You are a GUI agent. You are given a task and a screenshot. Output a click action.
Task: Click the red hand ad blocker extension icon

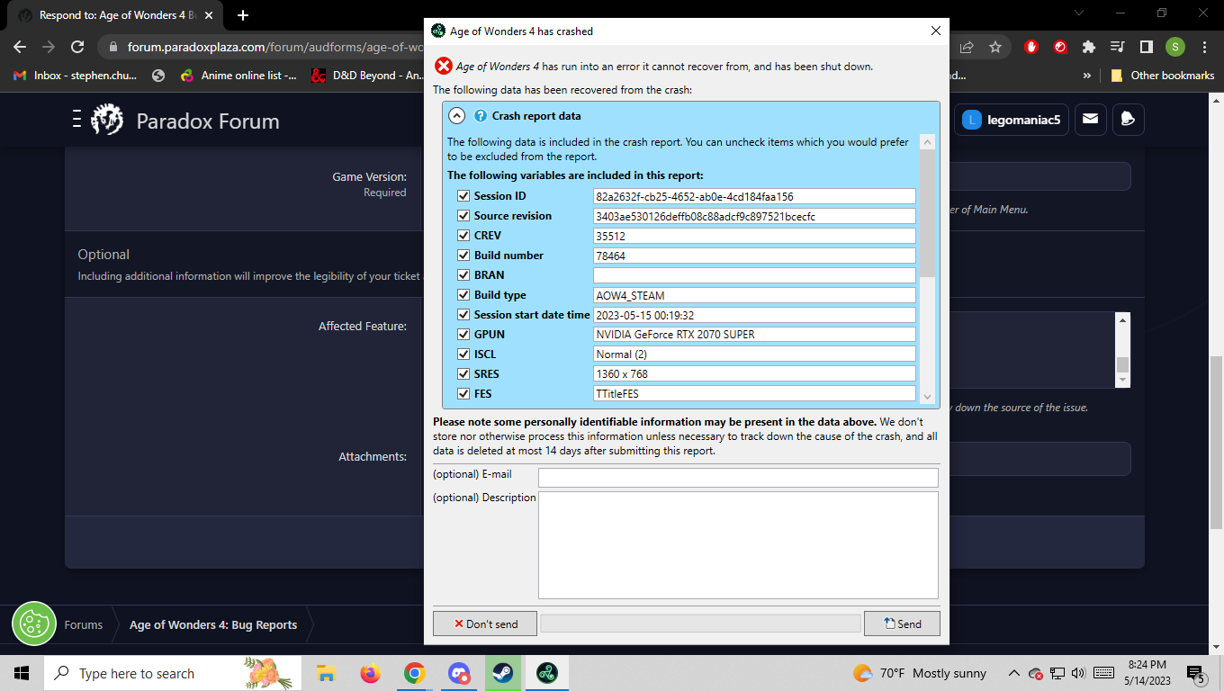[x=1031, y=47]
